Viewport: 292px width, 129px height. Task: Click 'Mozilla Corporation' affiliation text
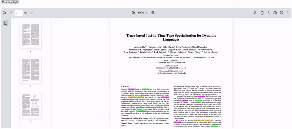(171, 55)
